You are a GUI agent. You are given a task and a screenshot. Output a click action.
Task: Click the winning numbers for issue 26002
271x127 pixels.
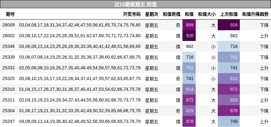(80, 36)
